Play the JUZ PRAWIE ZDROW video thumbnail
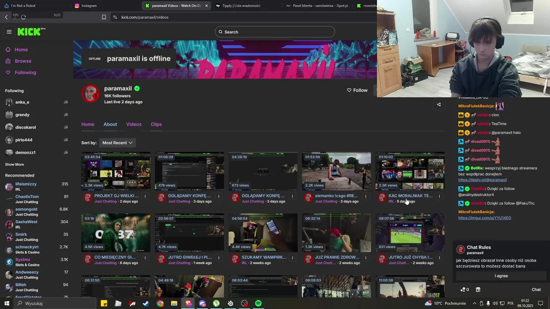 tap(336, 233)
